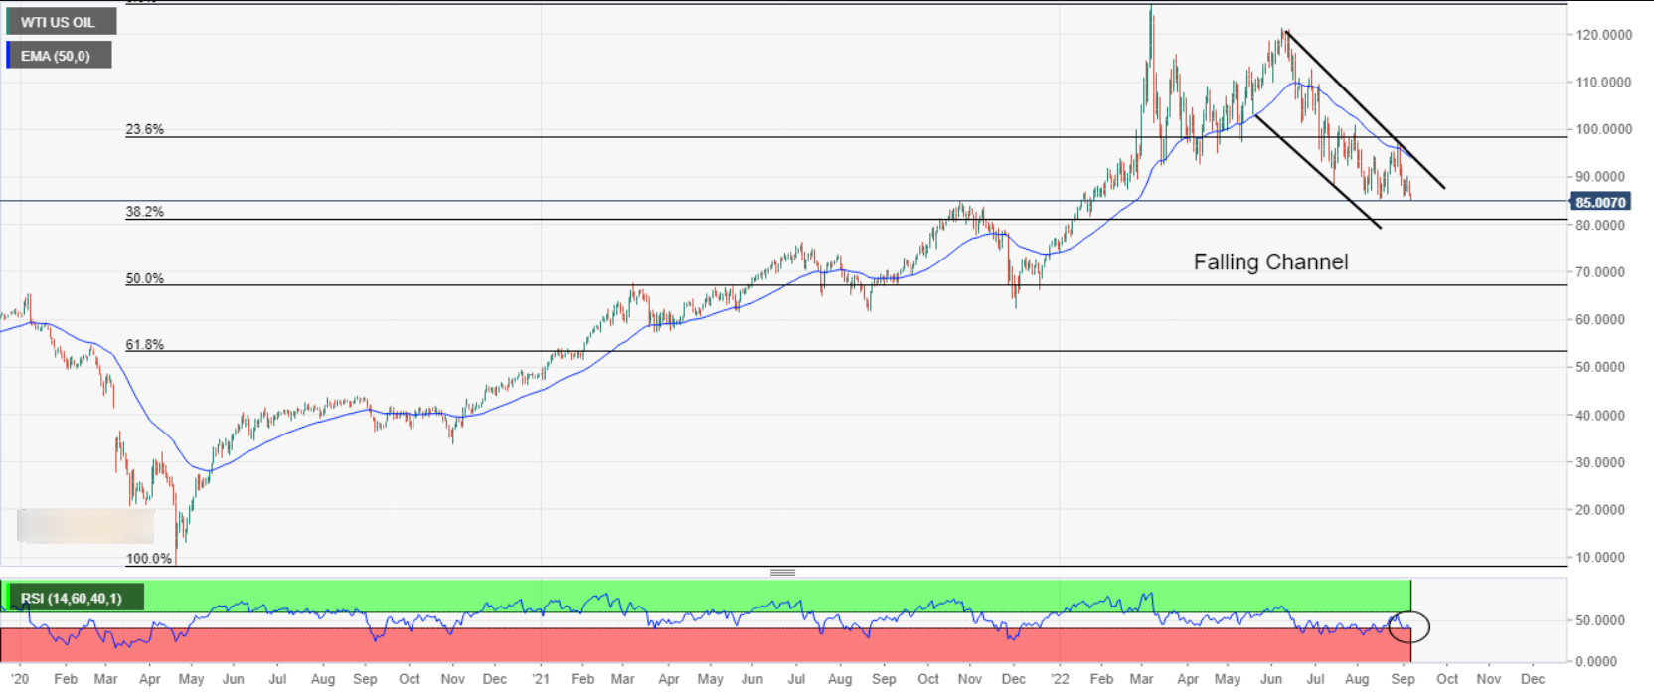Click the 50.0000 label on RSI axis
This screenshot has height=694, width=1654.
(x=1600, y=620)
